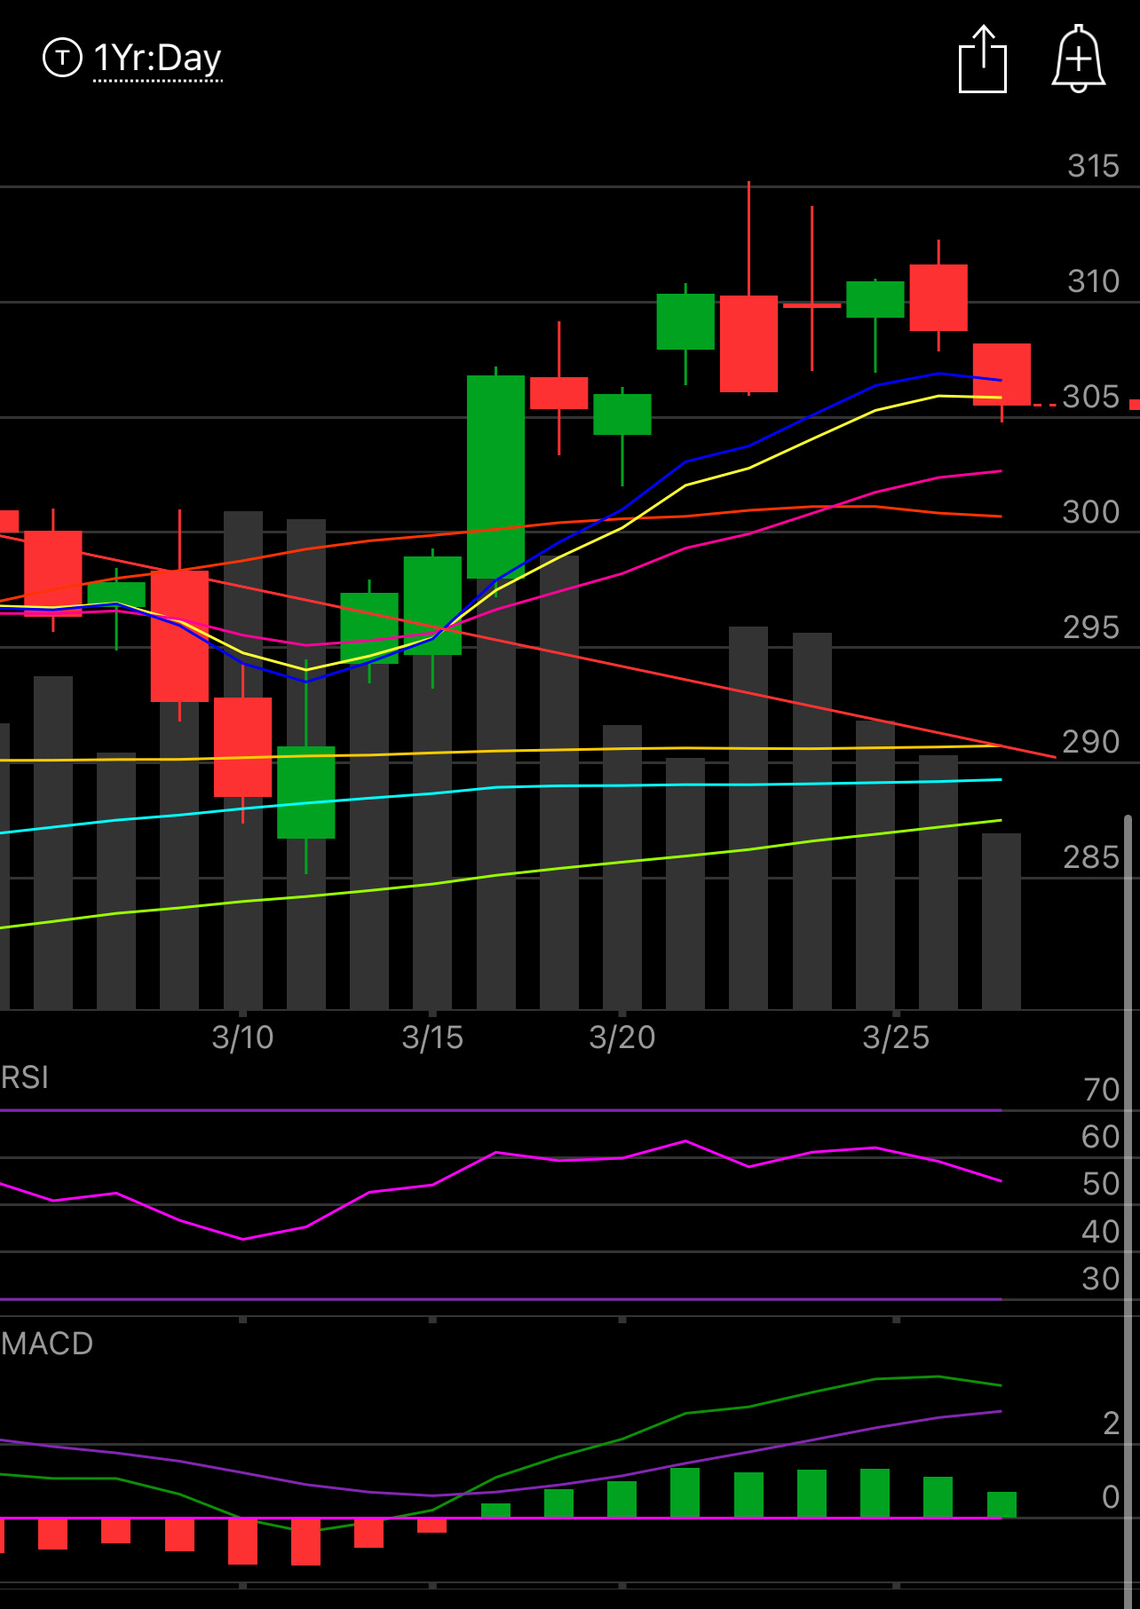Tap the MACD 2 axis label

click(1111, 1424)
